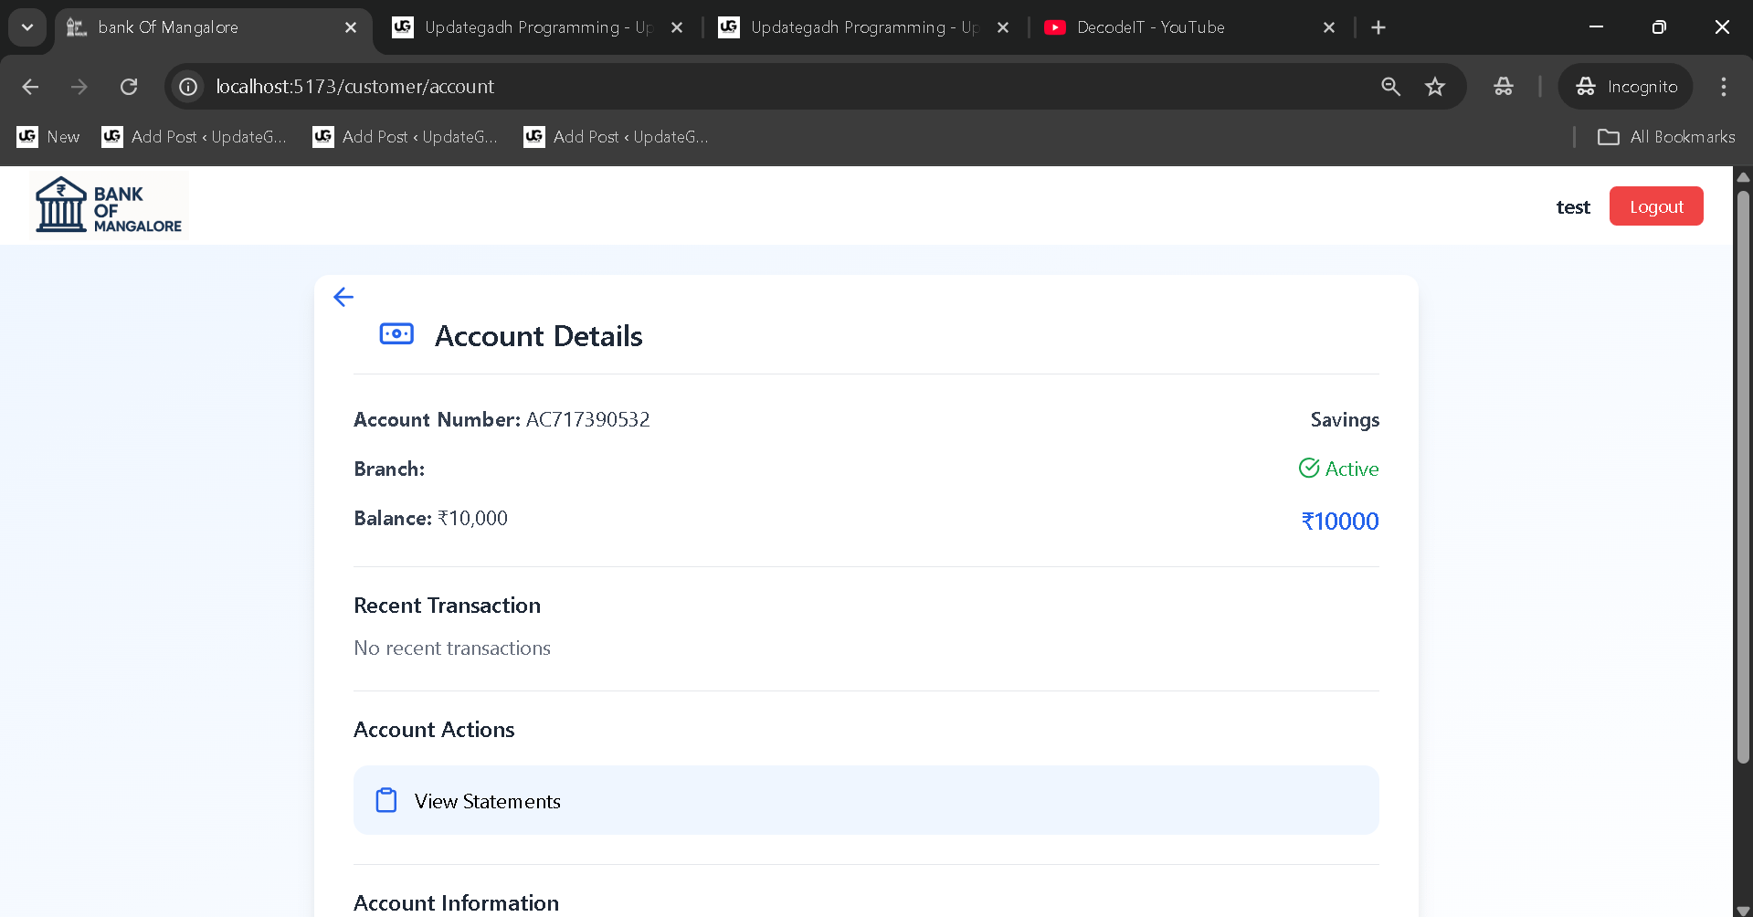
Task: Click the green Active status checkmark
Action: click(x=1308, y=468)
